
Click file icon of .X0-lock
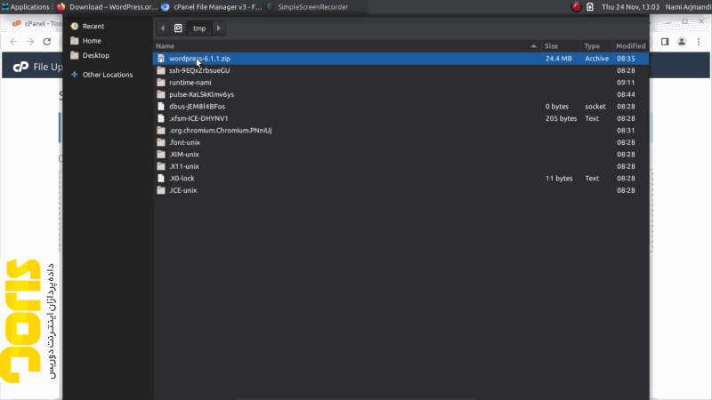click(161, 179)
